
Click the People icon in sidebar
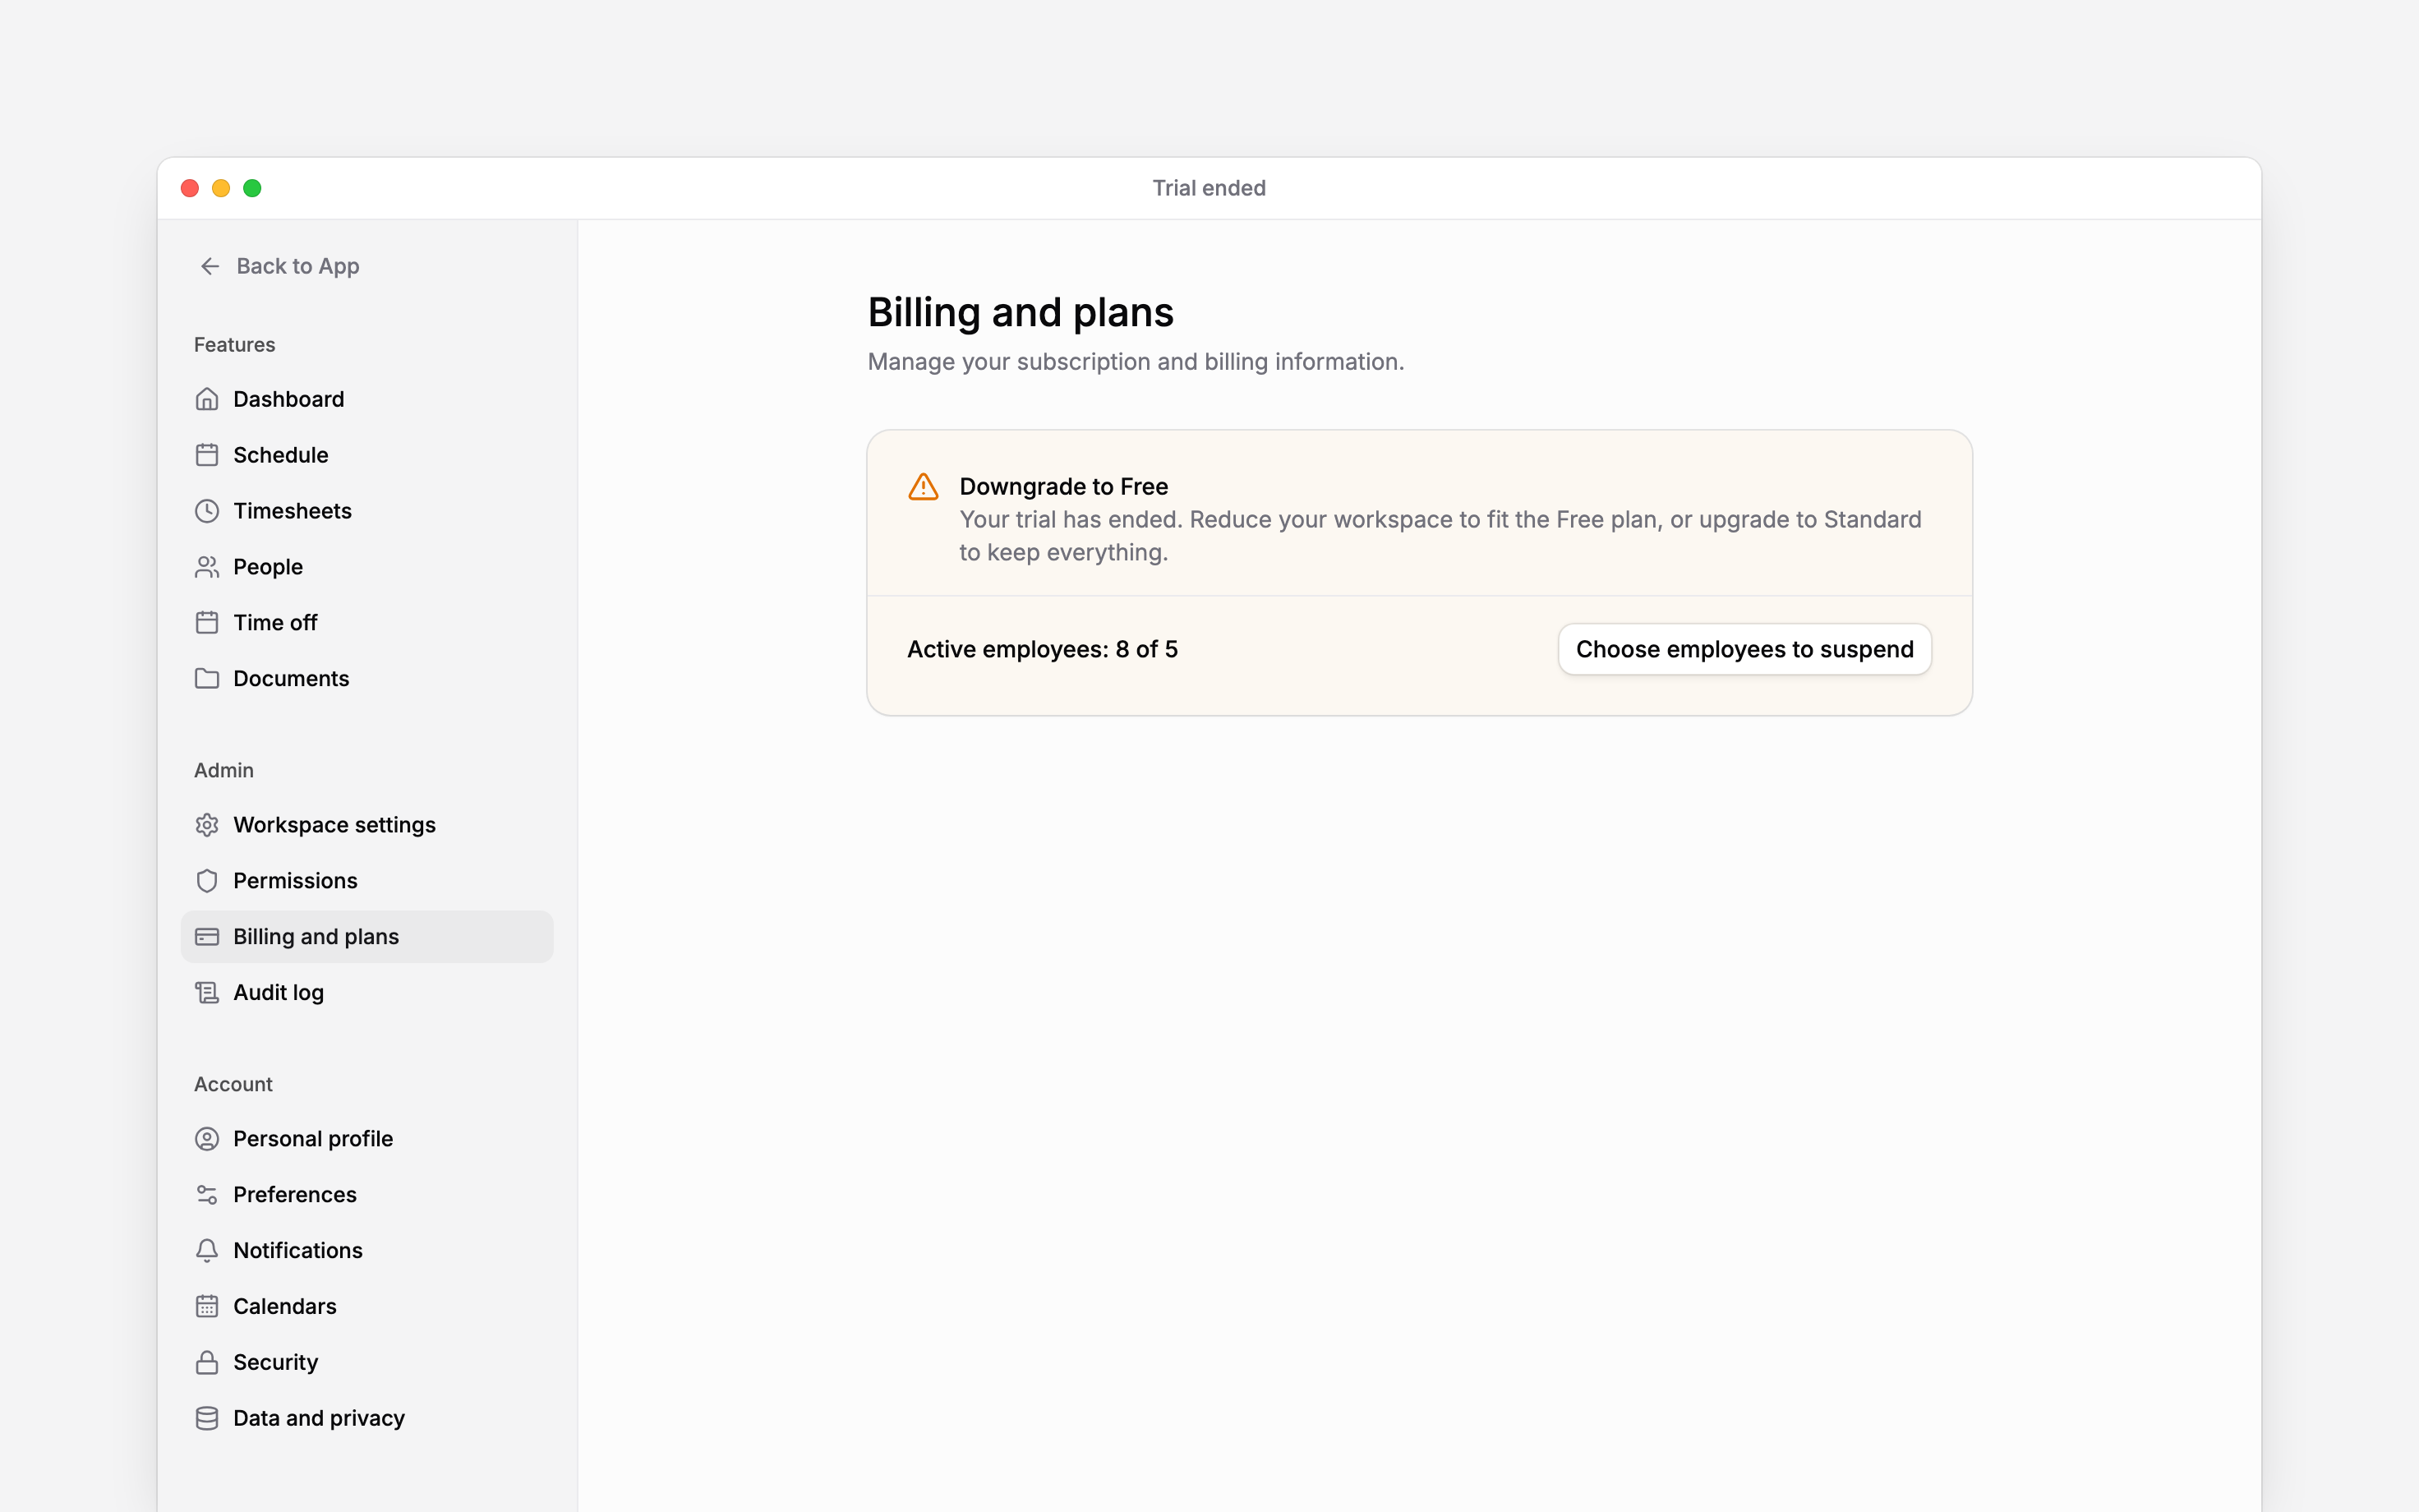207,567
